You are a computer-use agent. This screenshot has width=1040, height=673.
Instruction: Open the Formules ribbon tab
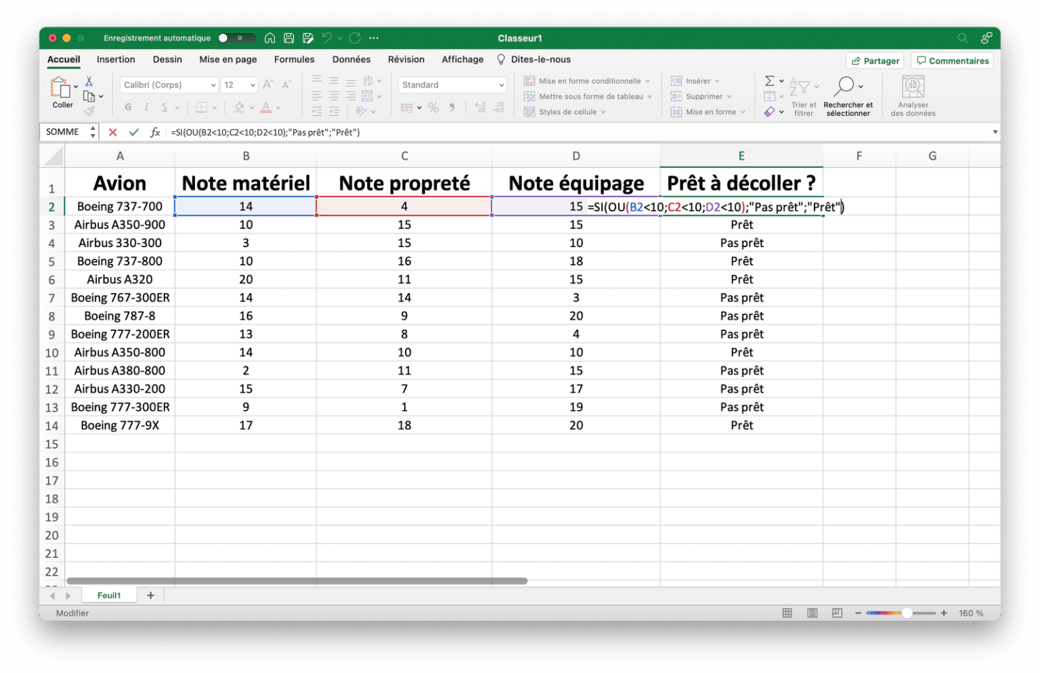point(294,60)
